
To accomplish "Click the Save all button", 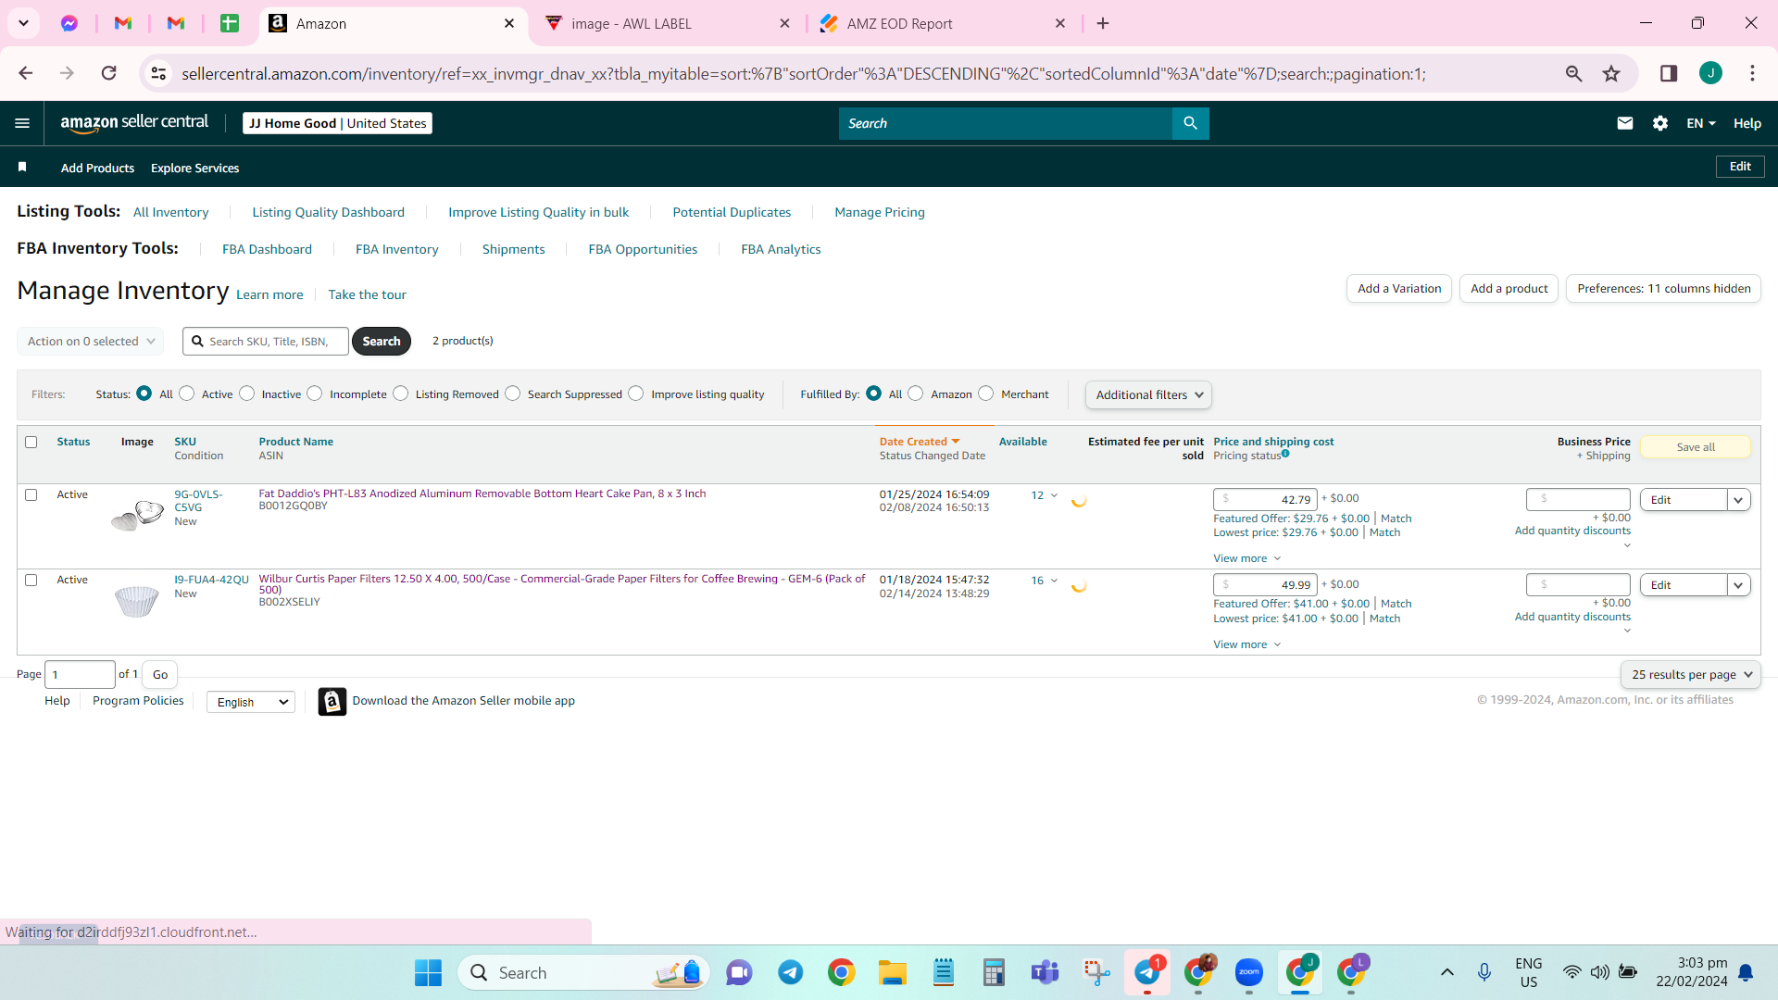I will pos(1696,447).
